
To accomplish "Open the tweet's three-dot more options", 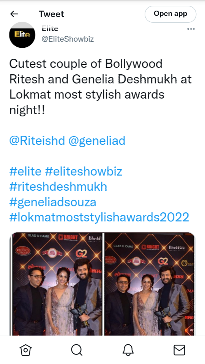I will pyautogui.click(x=191, y=29).
